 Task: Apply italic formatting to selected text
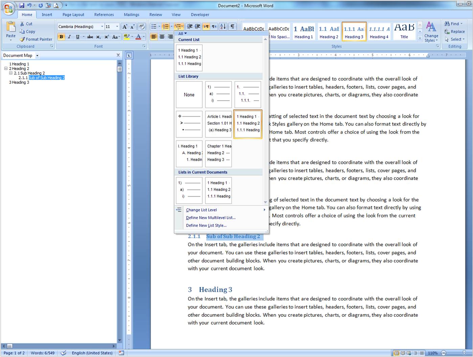(69, 37)
